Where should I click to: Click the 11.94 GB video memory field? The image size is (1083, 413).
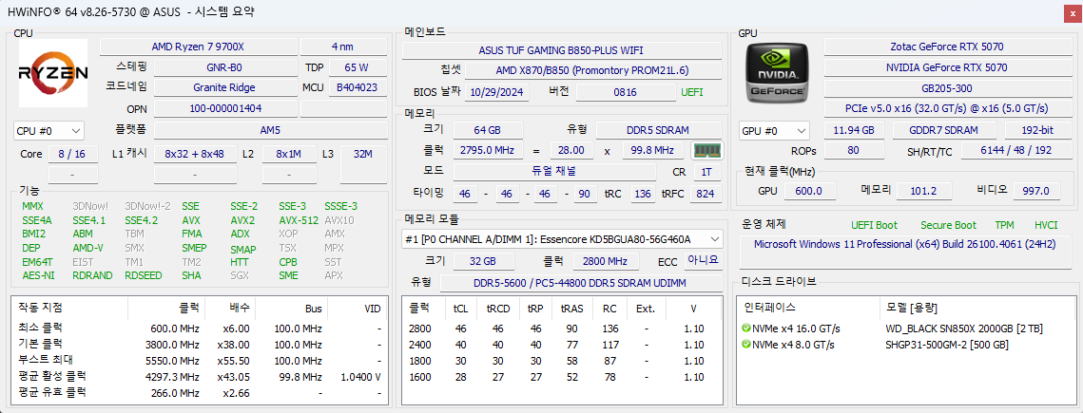click(855, 130)
